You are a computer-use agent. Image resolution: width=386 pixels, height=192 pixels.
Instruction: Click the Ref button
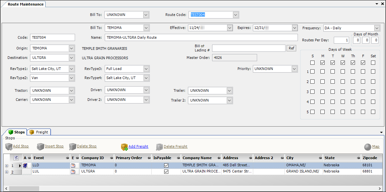click(x=291, y=48)
